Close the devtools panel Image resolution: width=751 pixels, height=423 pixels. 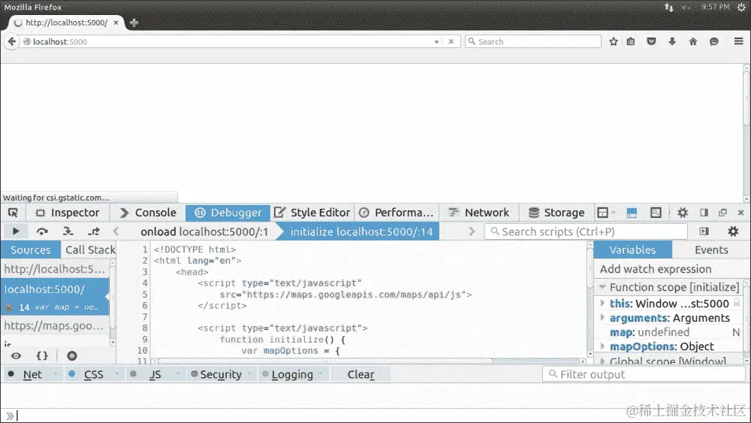point(740,213)
